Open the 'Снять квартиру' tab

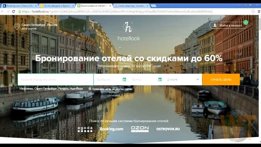click(131, 6)
